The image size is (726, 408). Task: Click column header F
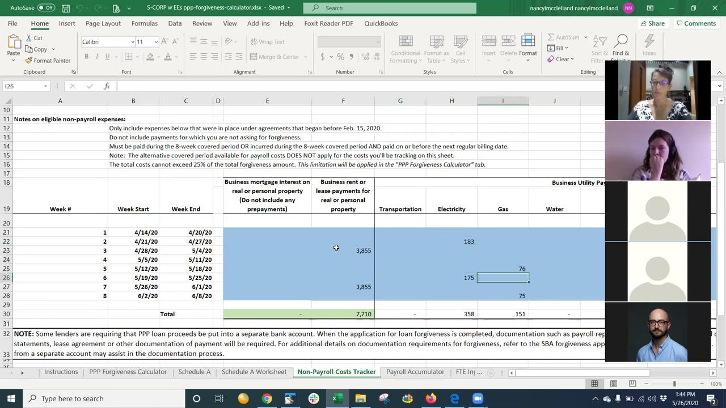[x=343, y=101]
